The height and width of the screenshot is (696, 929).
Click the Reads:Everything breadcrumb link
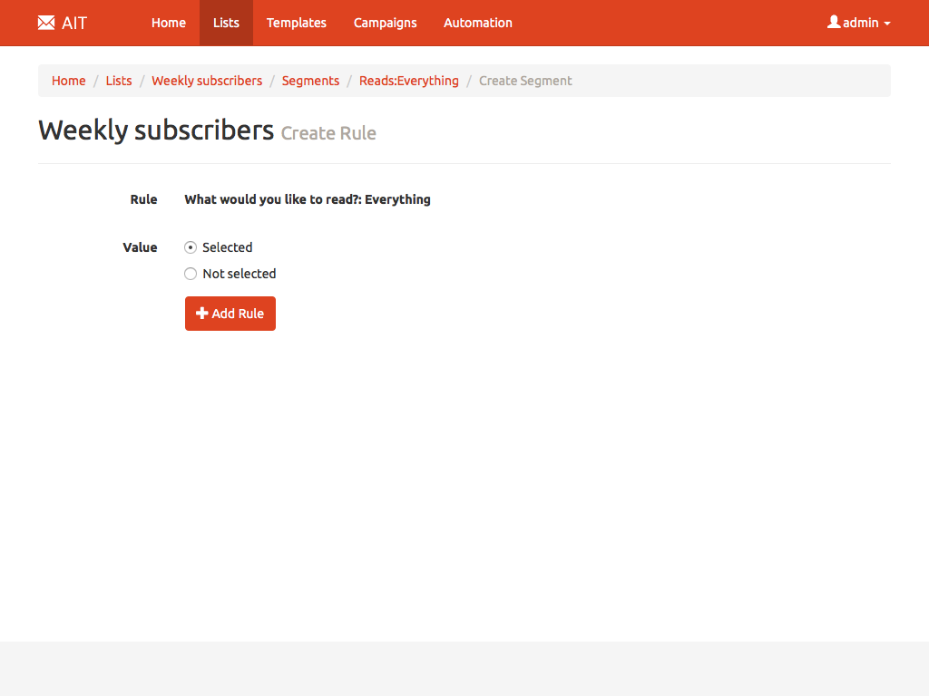tap(409, 81)
